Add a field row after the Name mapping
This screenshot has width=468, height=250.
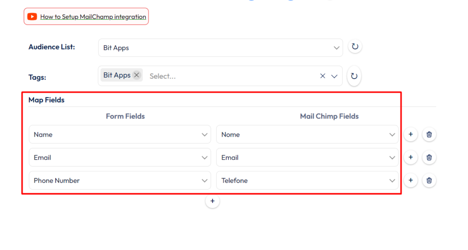click(410, 134)
